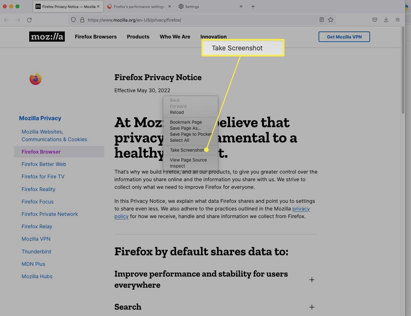Open the Downloads icon
This screenshot has height=316, width=411.
[x=386, y=20]
